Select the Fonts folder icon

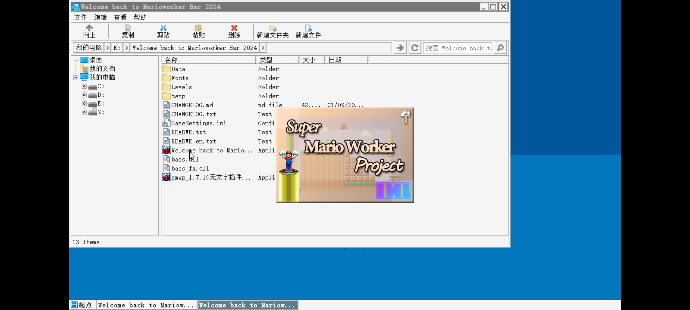point(166,78)
